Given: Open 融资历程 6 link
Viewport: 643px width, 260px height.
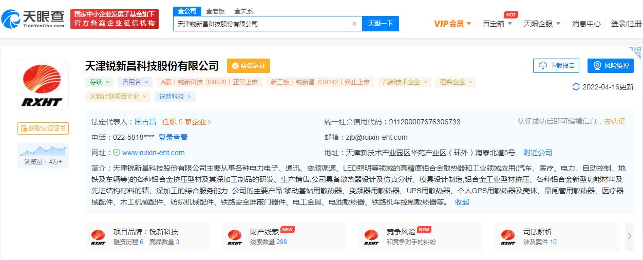Looking at the screenshot, I should pos(128,242).
